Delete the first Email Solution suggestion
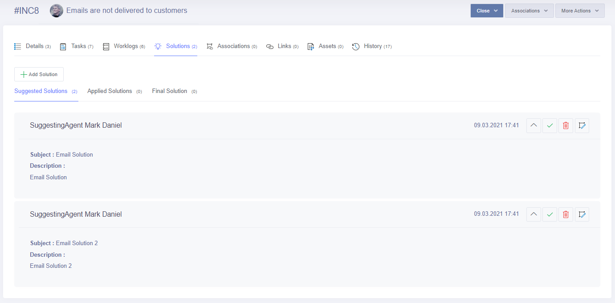 tap(566, 125)
